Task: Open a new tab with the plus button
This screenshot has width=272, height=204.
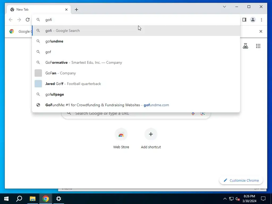Action: (76, 10)
